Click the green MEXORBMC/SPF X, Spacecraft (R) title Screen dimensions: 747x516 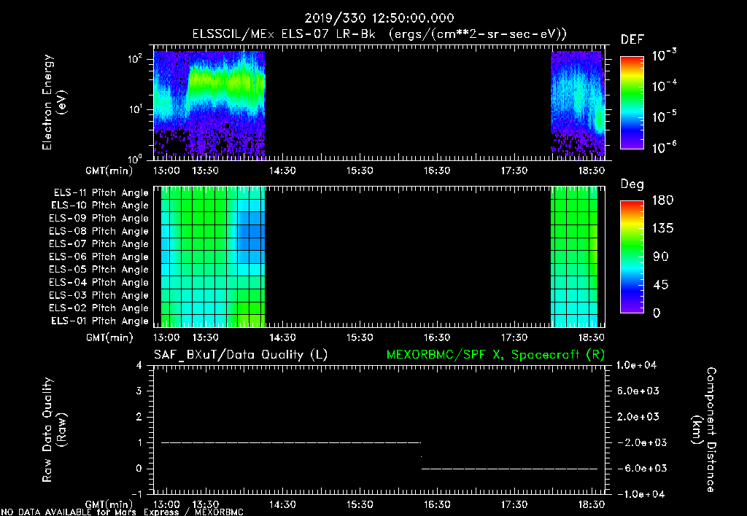(x=495, y=355)
